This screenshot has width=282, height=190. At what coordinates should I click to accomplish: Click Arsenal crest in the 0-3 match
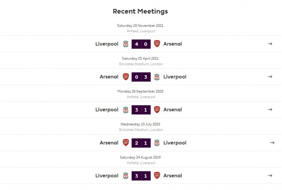click(126, 77)
